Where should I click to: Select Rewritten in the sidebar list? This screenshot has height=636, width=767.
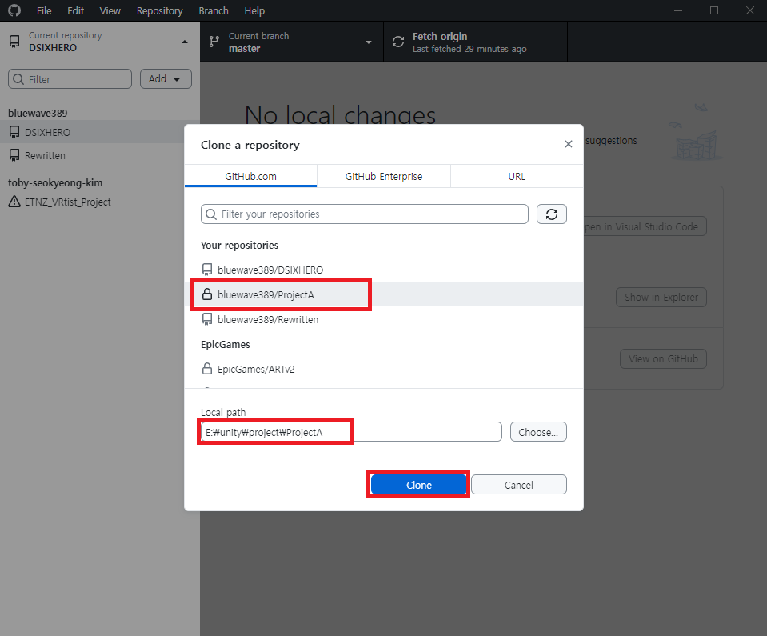point(100,155)
